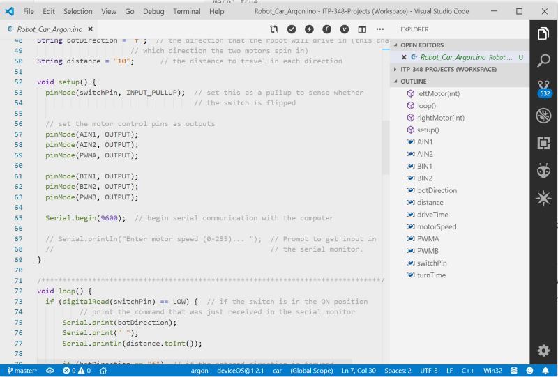Image resolution: width=558 pixels, height=377 pixels.
Task: Select motorSpeed in Outline
Action: 437,226
